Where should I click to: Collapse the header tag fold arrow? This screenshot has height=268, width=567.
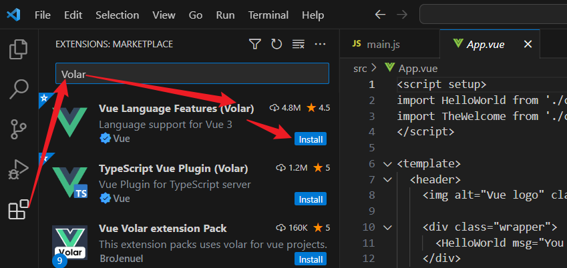(x=387, y=179)
